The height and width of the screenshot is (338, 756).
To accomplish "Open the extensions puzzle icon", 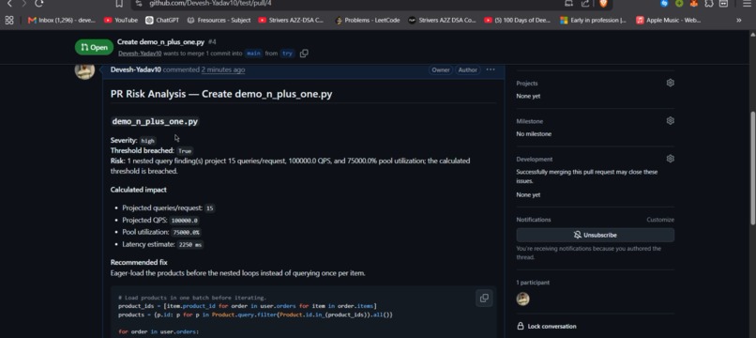I will pyautogui.click(x=709, y=4).
